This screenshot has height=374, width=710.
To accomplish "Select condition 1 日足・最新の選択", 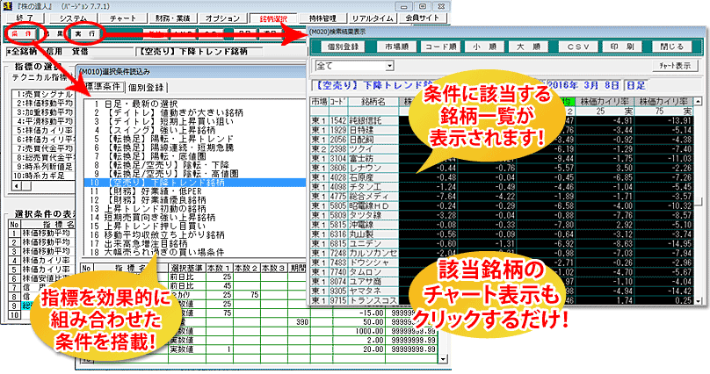I will [195, 104].
